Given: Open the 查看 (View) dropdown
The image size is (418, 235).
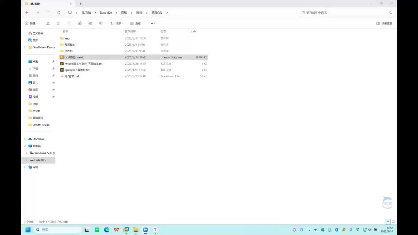Looking at the screenshot, I should point(137,23).
